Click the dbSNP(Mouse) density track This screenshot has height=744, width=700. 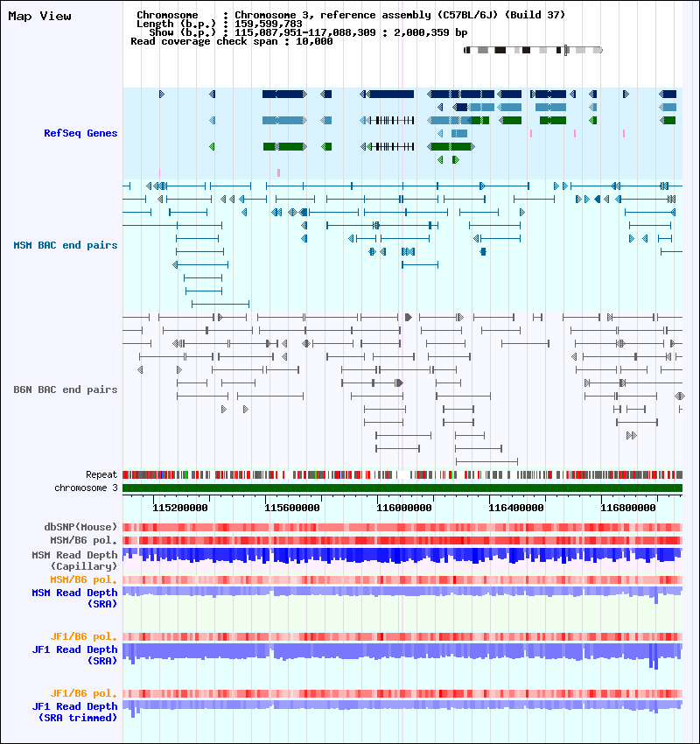click(402, 527)
